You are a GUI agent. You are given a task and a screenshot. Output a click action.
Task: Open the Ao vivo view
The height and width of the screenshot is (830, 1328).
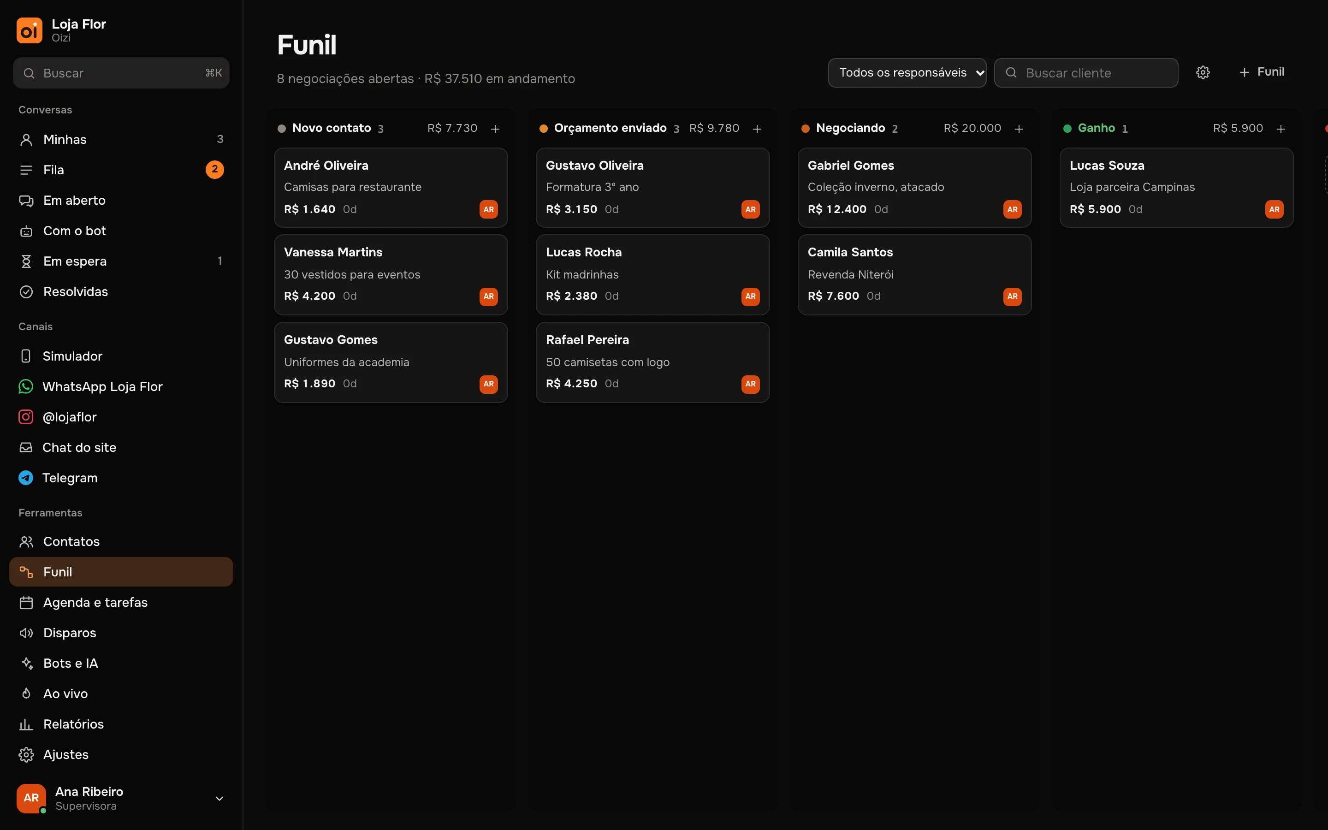(x=121, y=694)
